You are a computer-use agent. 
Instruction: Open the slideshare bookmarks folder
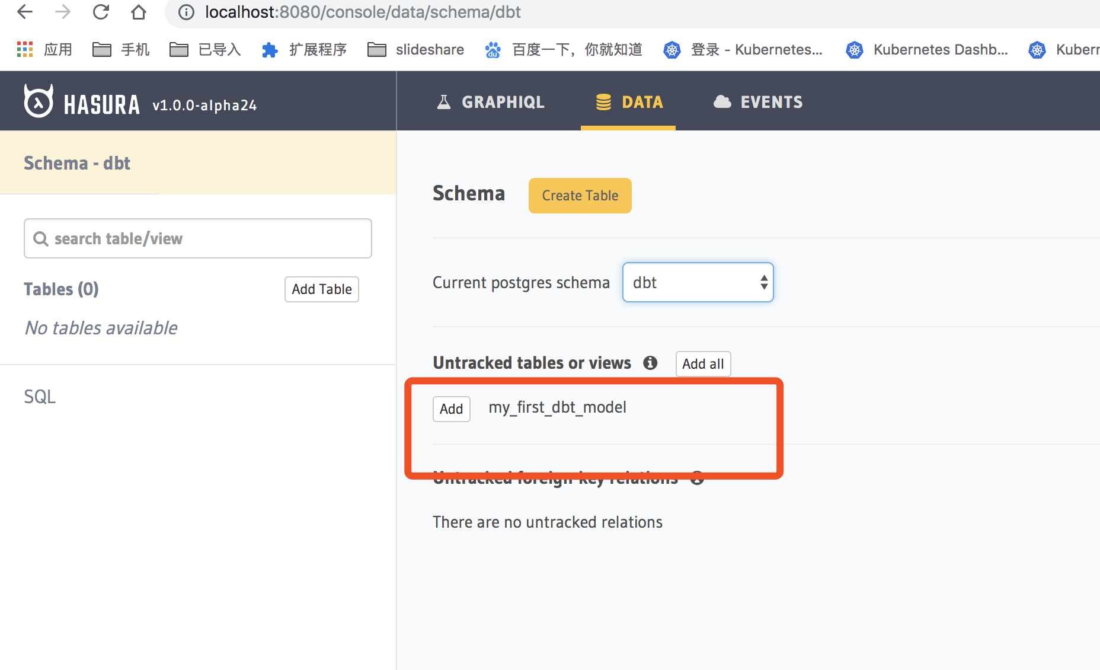[415, 49]
